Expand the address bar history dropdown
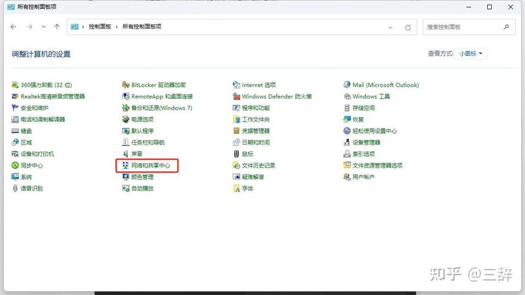Screen dimensions: 525x295 pyautogui.click(x=390, y=27)
